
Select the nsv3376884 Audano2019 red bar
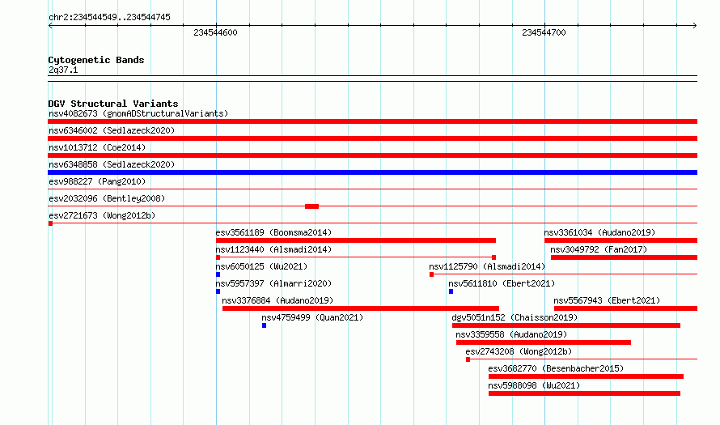tap(361, 308)
